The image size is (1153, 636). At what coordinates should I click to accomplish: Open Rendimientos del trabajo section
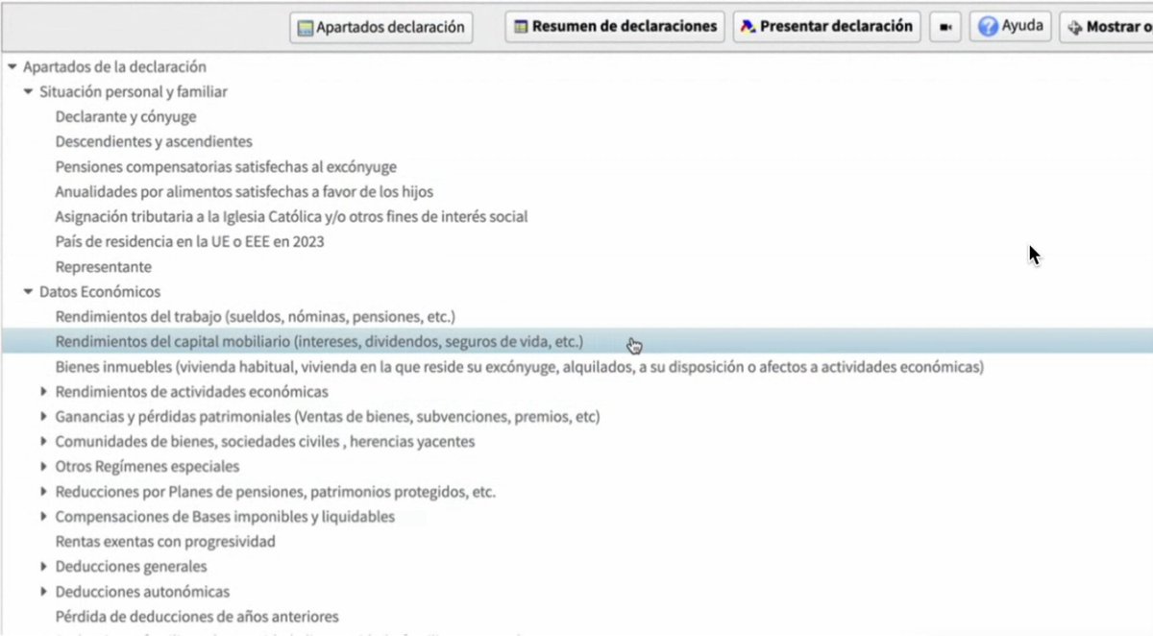pyautogui.click(x=255, y=317)
